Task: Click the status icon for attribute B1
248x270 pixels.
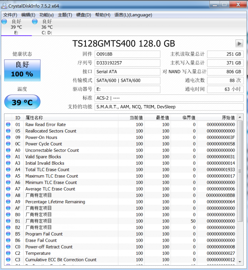Action: pos(8,221)
